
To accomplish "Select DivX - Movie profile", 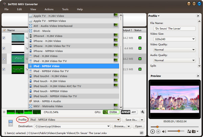I will tap(74, 31).
